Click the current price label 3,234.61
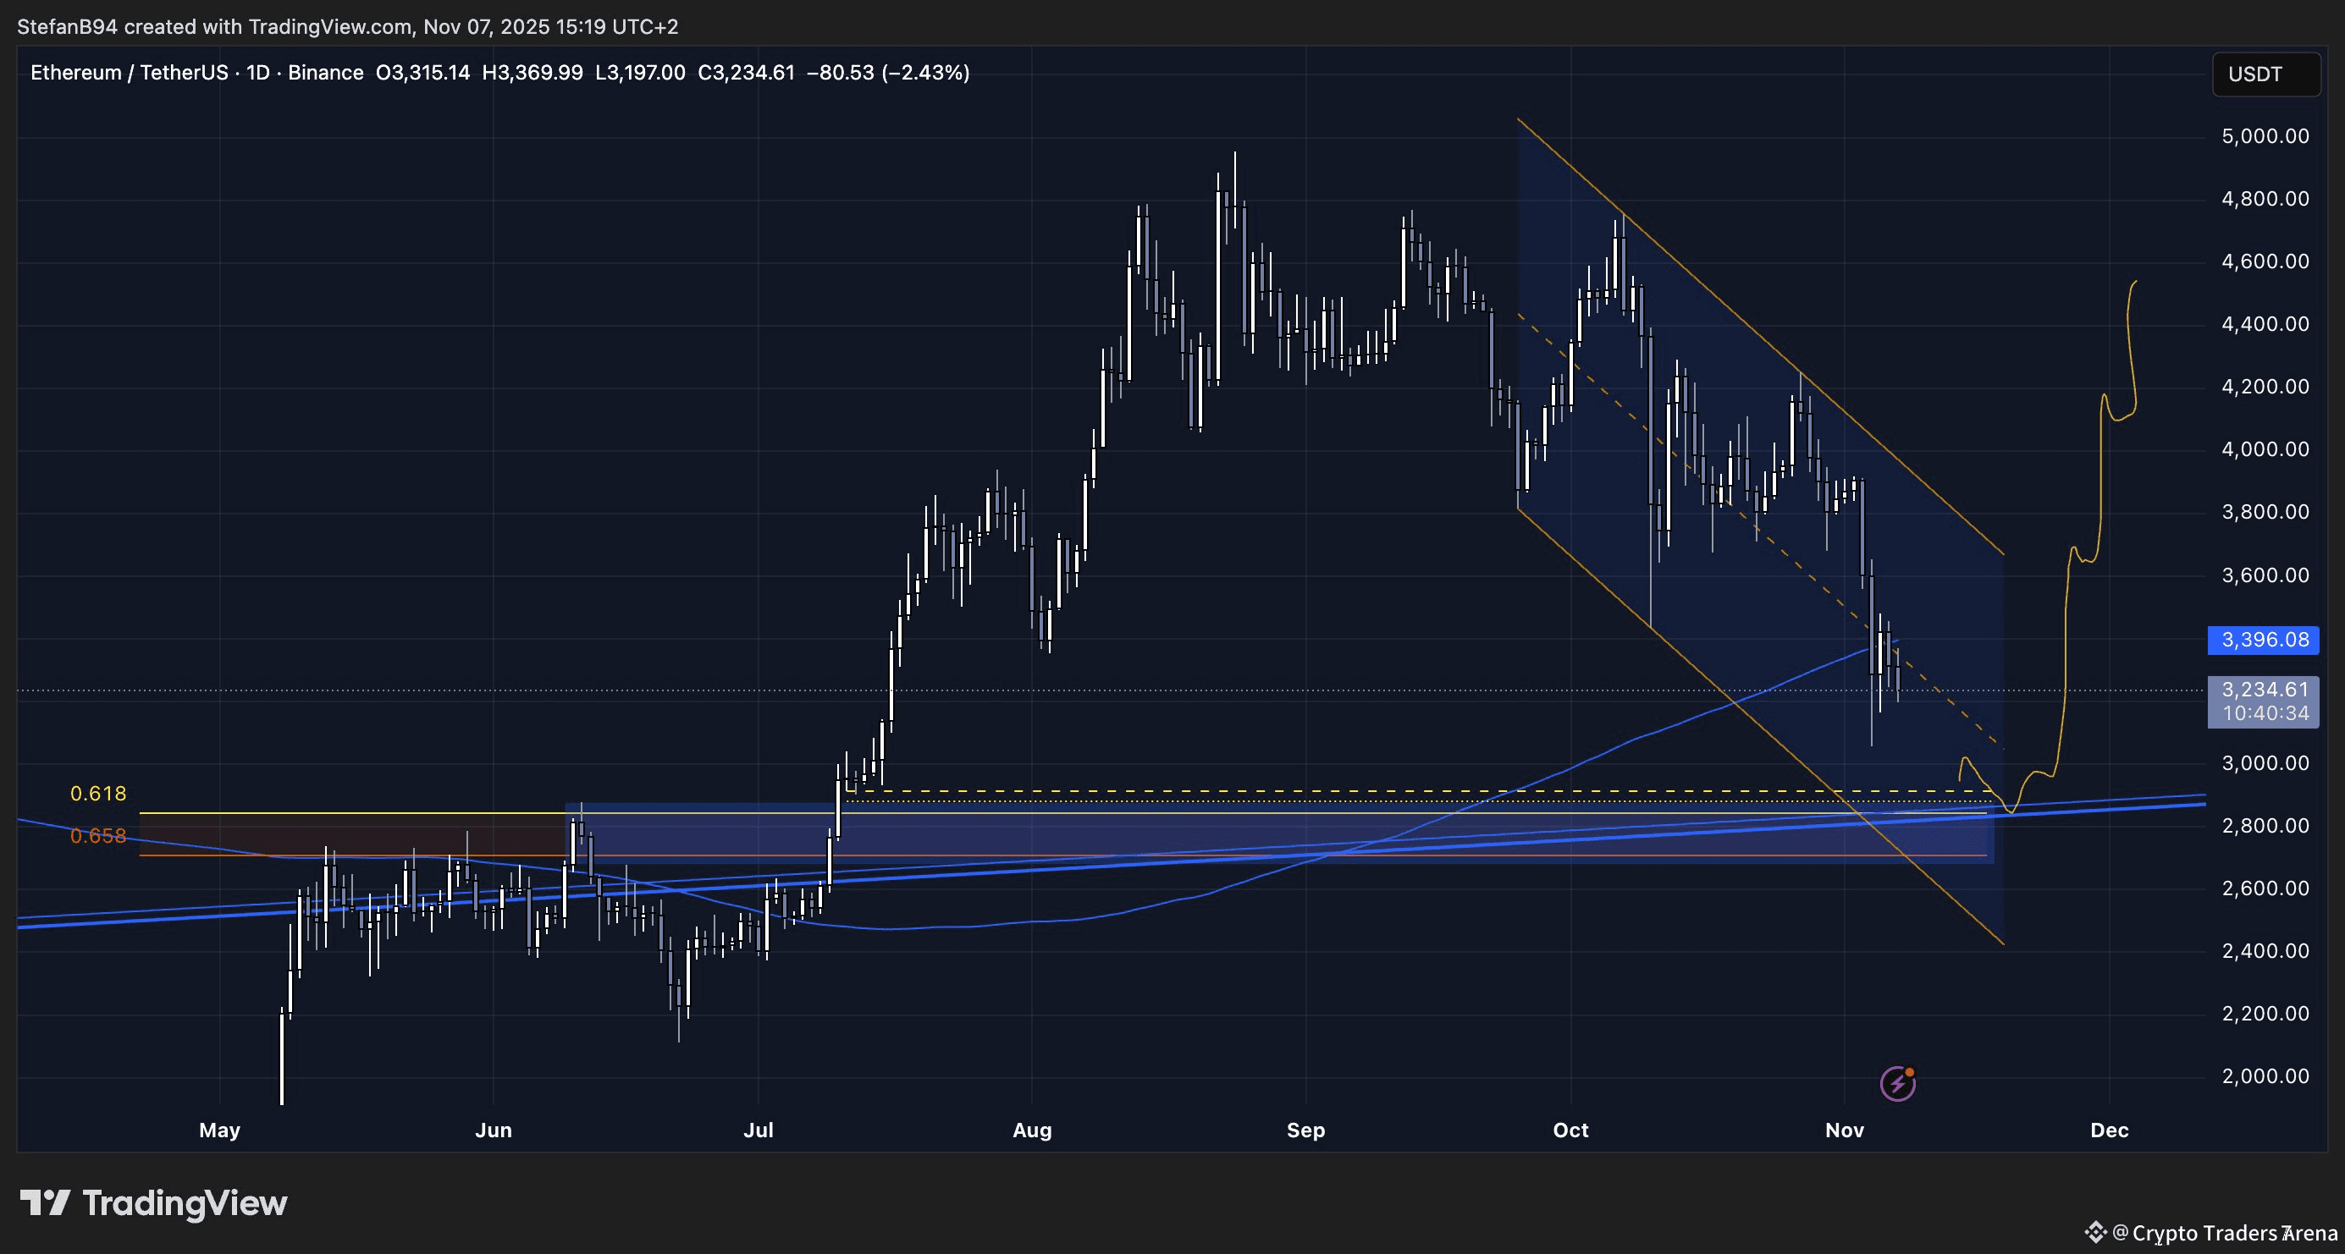 pyautogui.click(x=2264, y=690)
